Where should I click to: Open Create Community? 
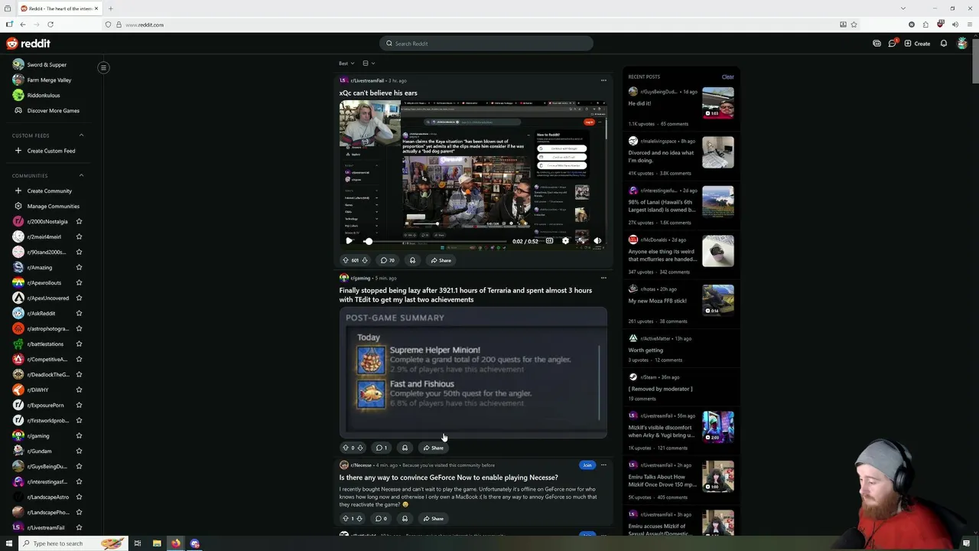(44, 191)
